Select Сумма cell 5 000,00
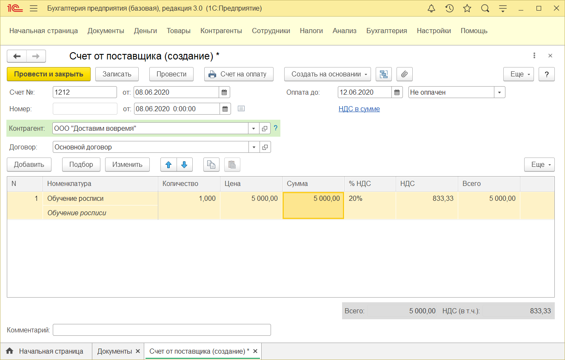The width and height of the screenshot is (565, 360). coord(313,205)
